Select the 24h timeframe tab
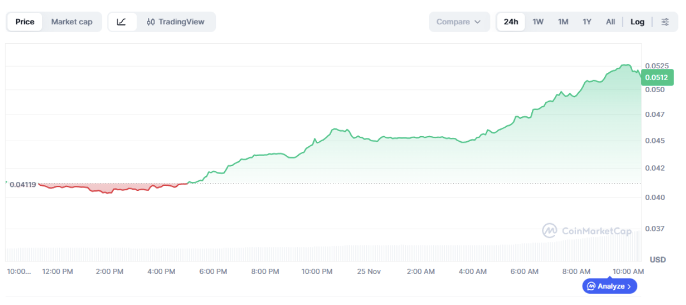Screen dimensions: 686x305 511,22
